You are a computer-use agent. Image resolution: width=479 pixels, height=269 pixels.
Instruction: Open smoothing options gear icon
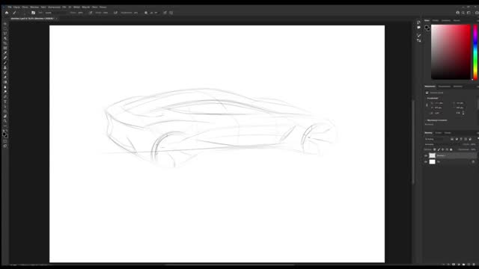[x=146, y=13]
